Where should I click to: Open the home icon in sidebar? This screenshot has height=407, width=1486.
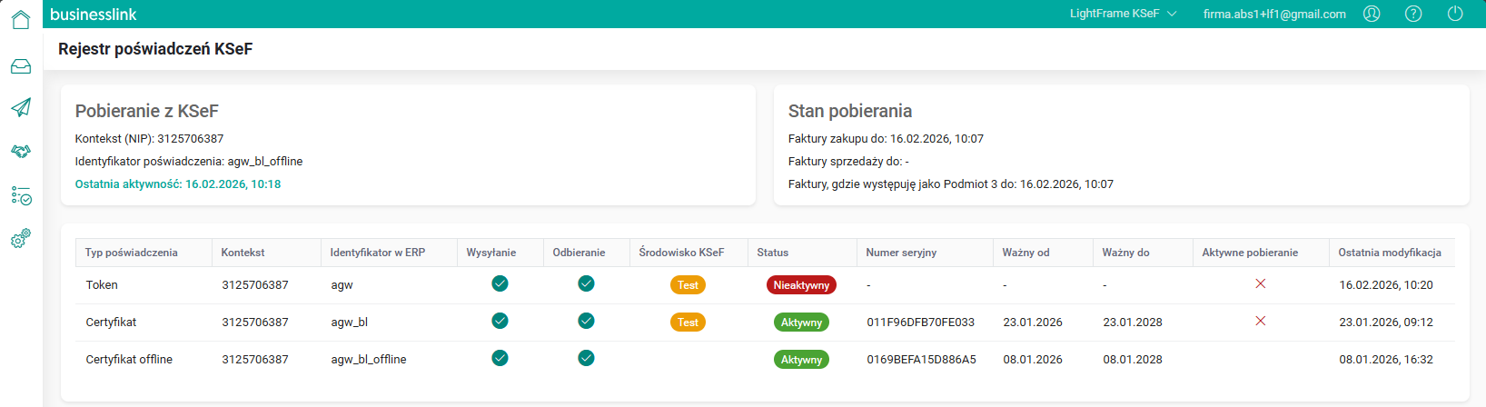pos(21,19)
